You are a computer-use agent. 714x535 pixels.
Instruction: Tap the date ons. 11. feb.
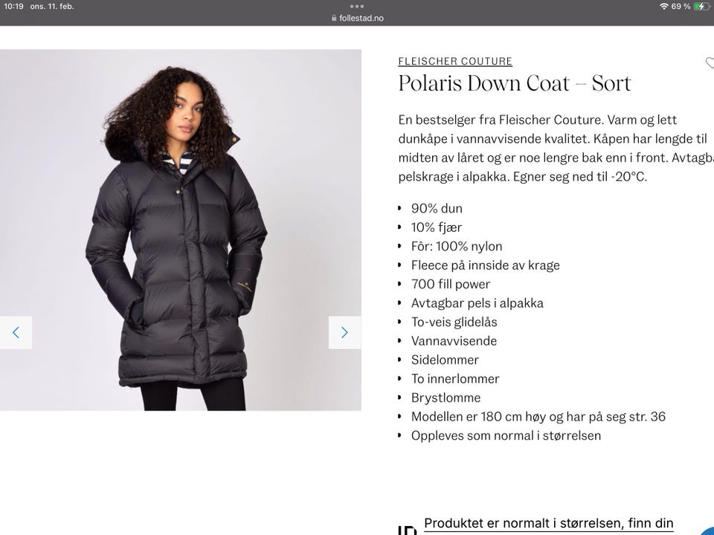click(52, 7)
